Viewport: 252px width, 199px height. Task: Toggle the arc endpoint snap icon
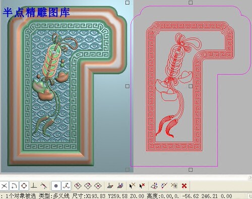point(14,186)
